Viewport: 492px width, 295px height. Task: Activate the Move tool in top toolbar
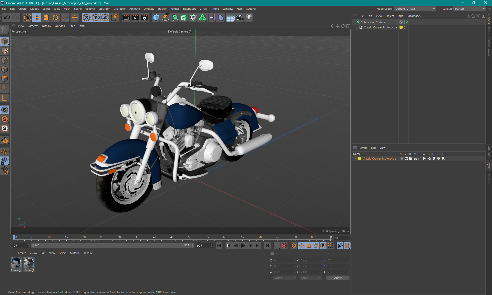click(37, 17)
